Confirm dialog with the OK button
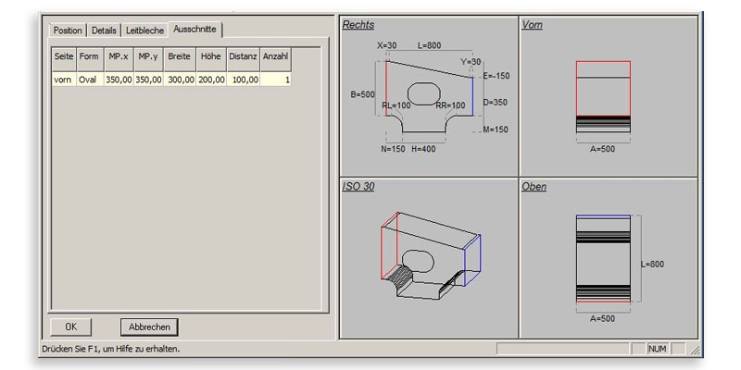This screenshot has width=741, height=370. coord(71,327)
